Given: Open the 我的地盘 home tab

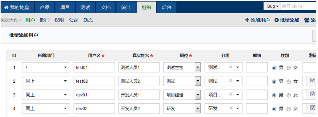Looking at the screenshot, I should (17, 8).
